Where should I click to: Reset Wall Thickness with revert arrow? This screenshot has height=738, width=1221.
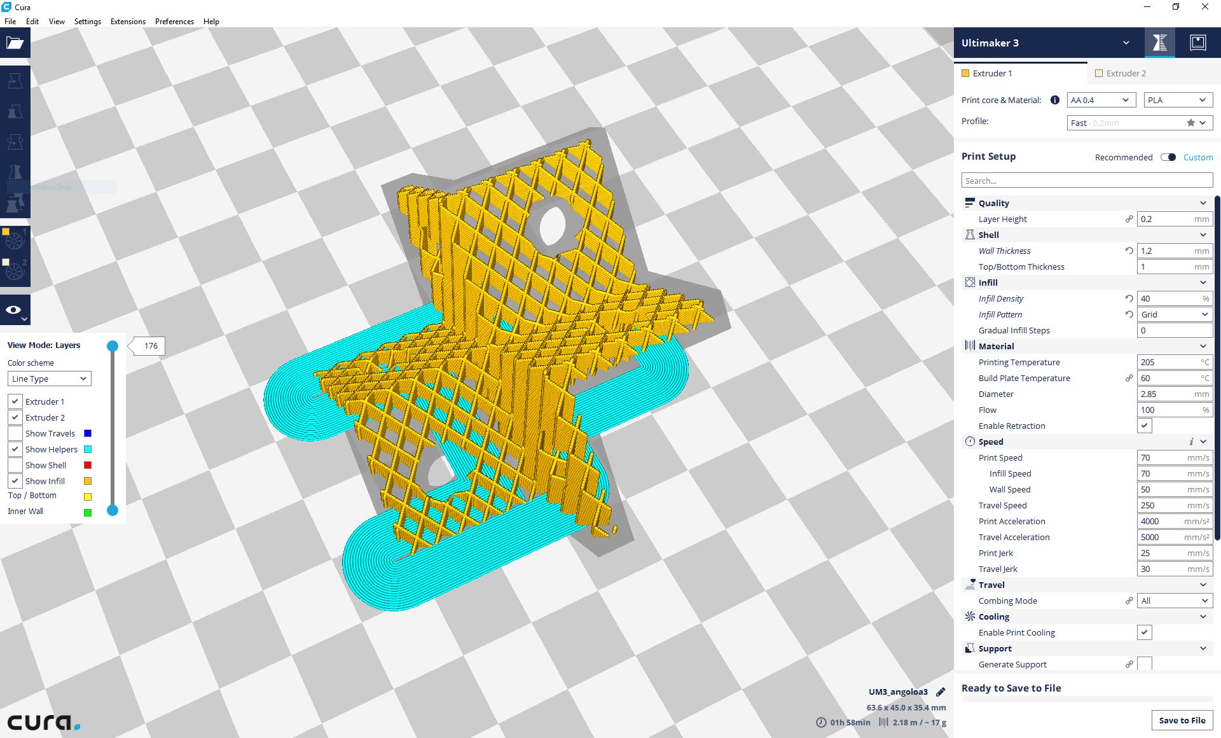click(1129, 251)
